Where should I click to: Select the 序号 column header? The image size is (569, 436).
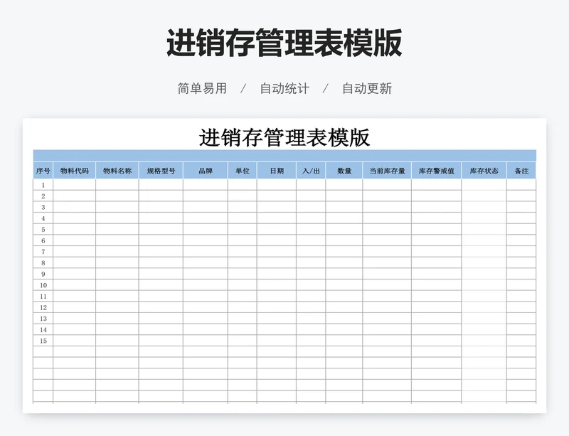pos(43,171)
